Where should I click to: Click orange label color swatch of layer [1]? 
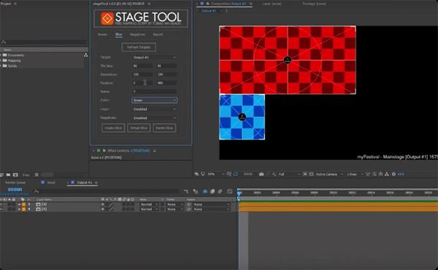[24, 209]
